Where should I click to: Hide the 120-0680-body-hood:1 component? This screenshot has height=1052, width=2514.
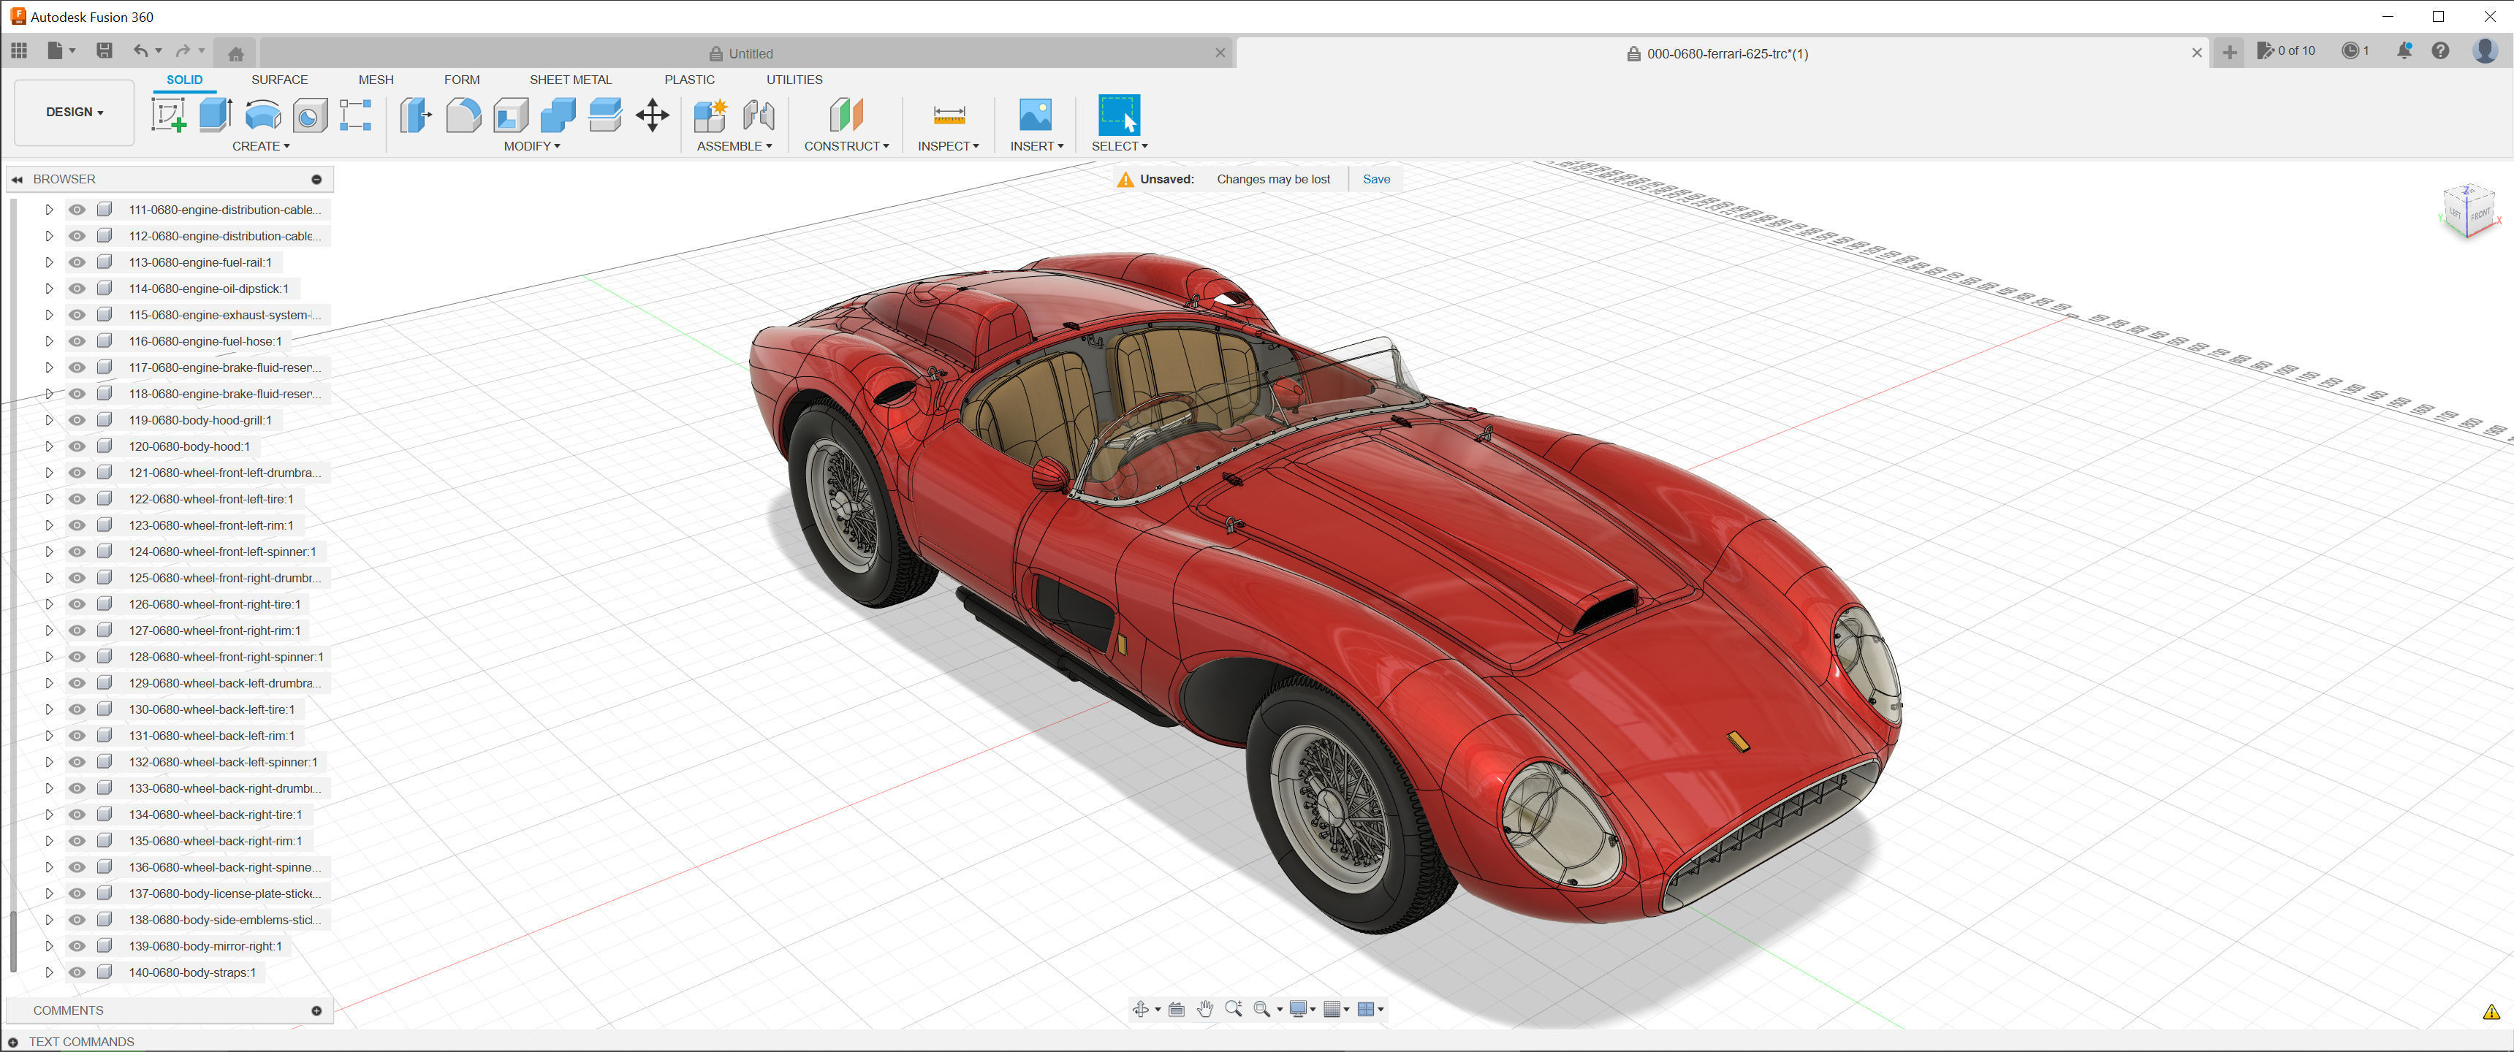77,446
